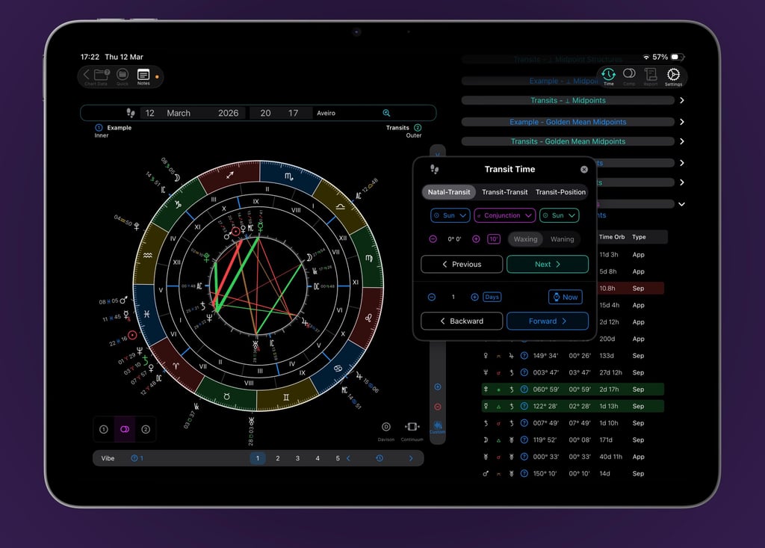765x548 pixels.
Task: Click the Aveiro location field
Action: click(x=326, y=113)
